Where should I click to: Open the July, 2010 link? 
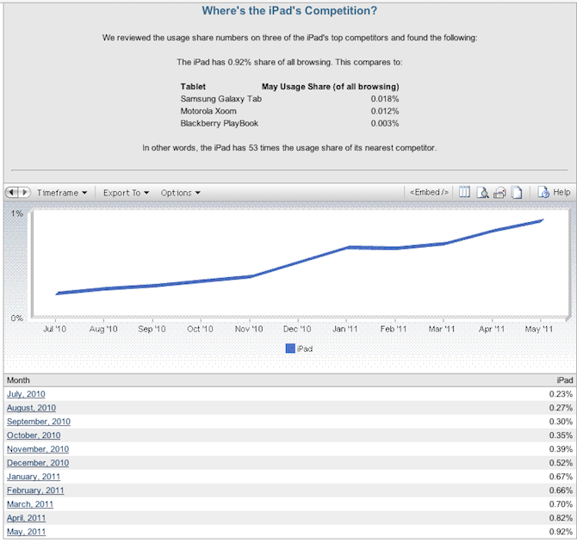[x=26, y=394]
